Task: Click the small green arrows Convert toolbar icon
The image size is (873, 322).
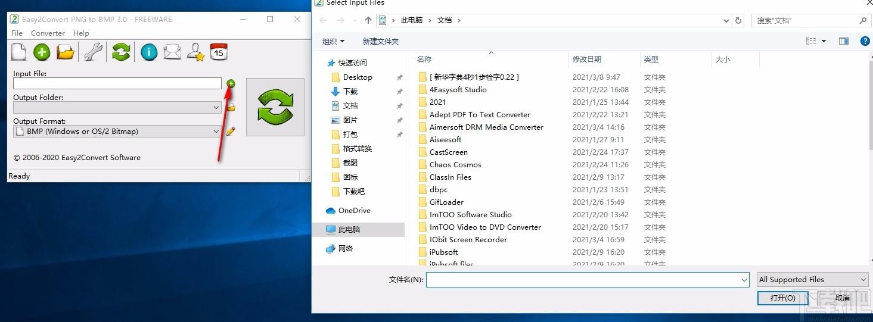Action: [x=121, y=52]
